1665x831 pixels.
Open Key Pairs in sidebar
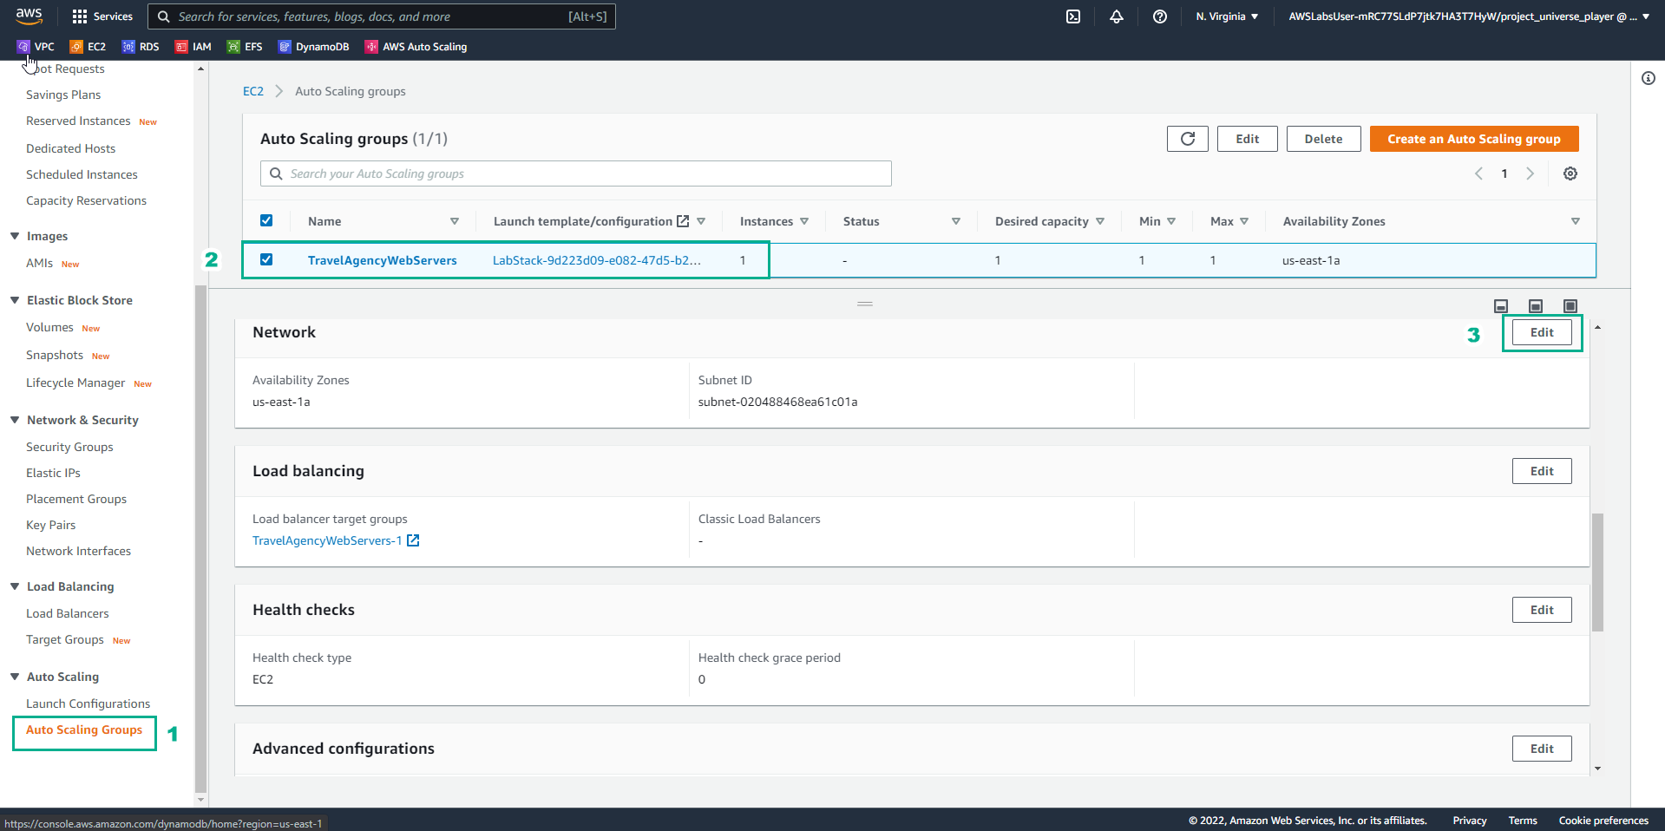coord(50,525)
